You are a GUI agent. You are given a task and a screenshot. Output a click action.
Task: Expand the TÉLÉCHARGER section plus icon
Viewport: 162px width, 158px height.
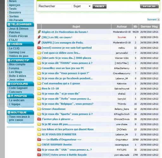click(x=9, y=24)
